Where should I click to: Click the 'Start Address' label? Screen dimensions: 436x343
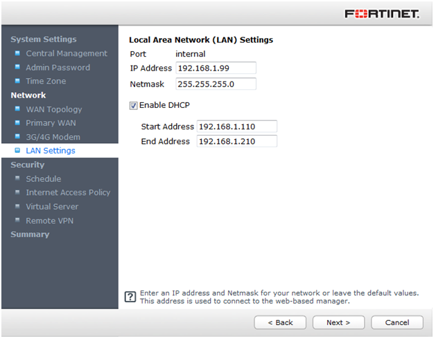point(167,127)
